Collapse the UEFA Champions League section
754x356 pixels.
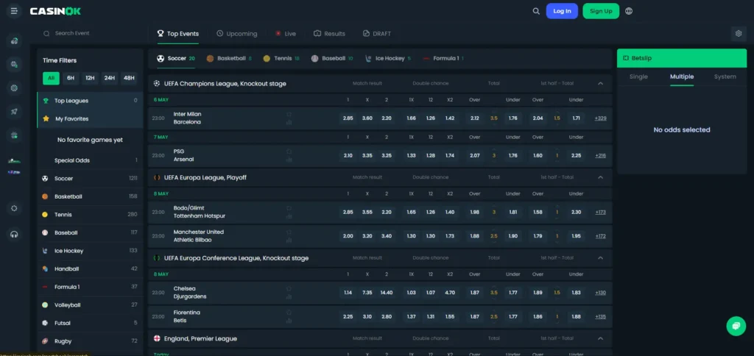pos(600,84)
